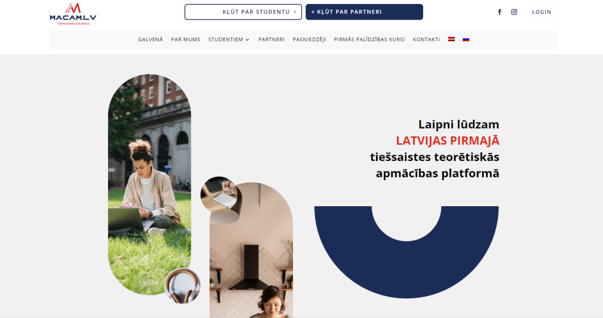Go to Kontakti page
The image size is (603, 318).
pos(426,40)
